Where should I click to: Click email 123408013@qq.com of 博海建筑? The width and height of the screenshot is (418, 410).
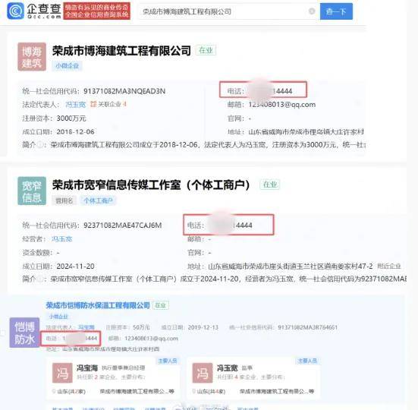(282, 104)
